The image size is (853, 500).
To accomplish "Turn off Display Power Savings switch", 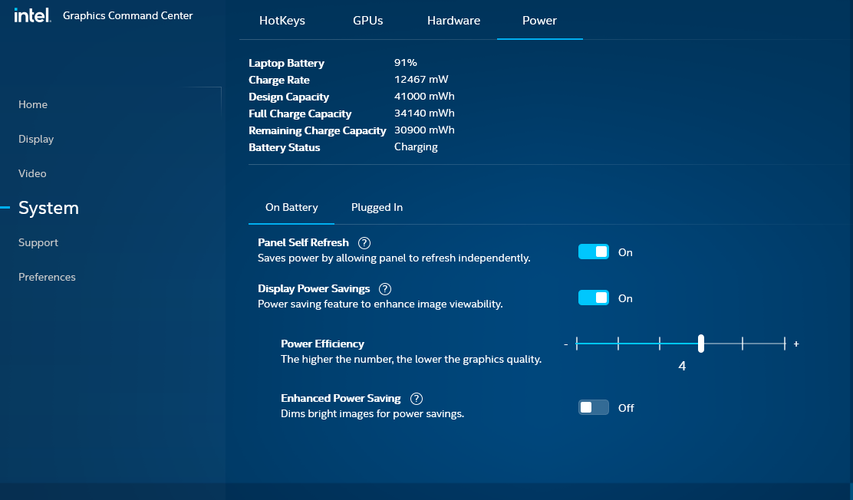I will click(x=593, y=298).
